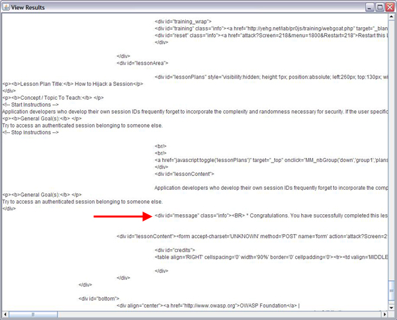397x320 pixels.
Task: Close the View Results window
Action: tap(390, 7)
